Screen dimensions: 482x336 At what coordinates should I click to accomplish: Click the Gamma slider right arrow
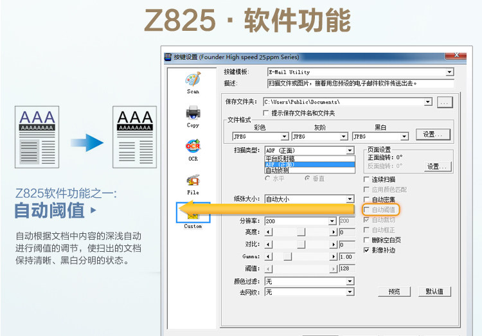(x=334, y=257)
